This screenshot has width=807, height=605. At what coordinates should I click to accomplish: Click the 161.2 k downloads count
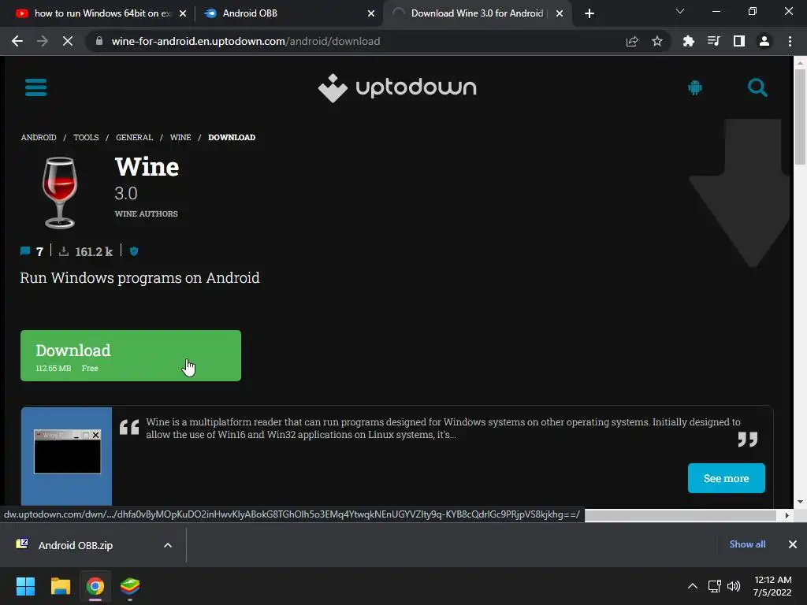click(94, 251)
